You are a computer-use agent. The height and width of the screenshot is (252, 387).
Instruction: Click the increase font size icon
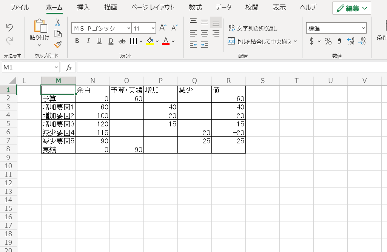click(163, 28)
